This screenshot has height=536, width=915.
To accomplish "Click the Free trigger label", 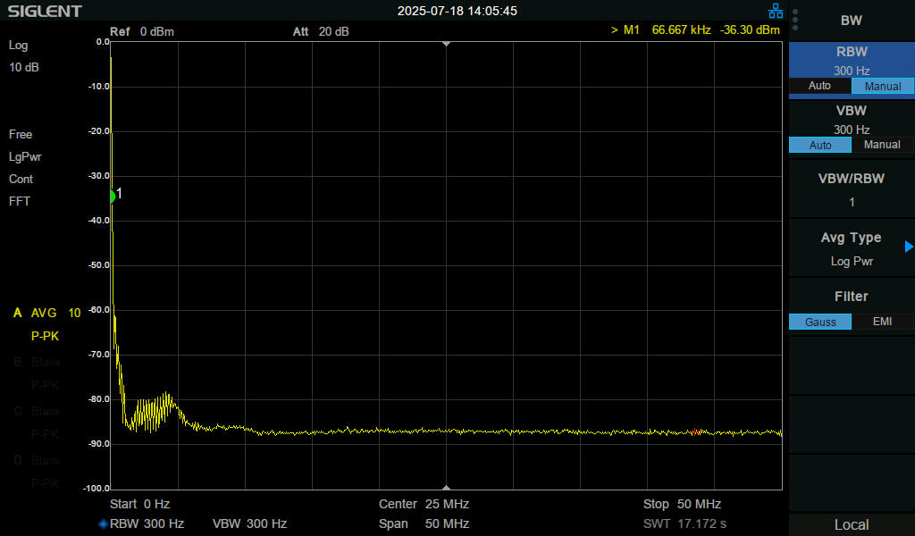I will click(21, 135).
